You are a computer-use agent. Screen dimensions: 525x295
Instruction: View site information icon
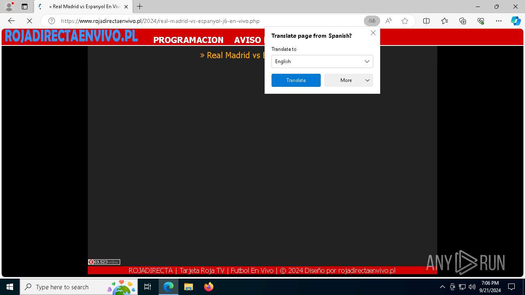click(52, 21)
